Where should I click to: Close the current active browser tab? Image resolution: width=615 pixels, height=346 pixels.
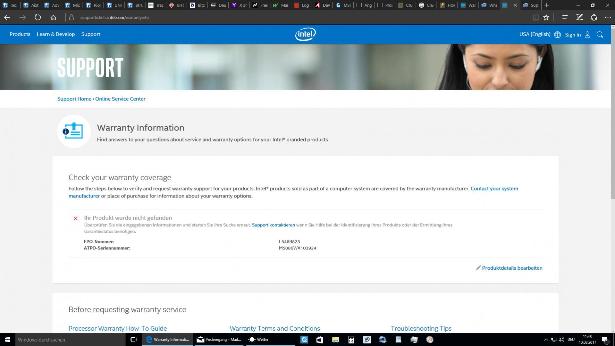click(515, 5)
